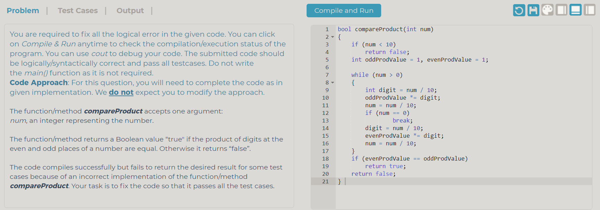Click the bold 'Code Approach' heading
The width and height of the screenshot is (600, 210).
[x=39, y=83]
